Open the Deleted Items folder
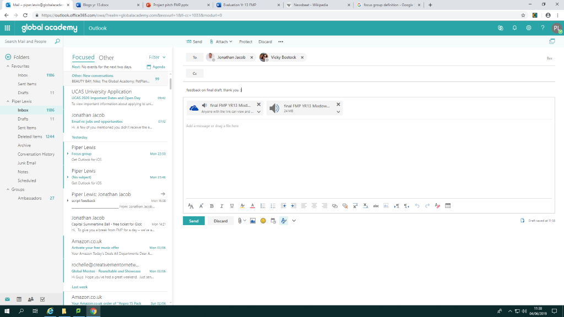 [x=30, y=136]
